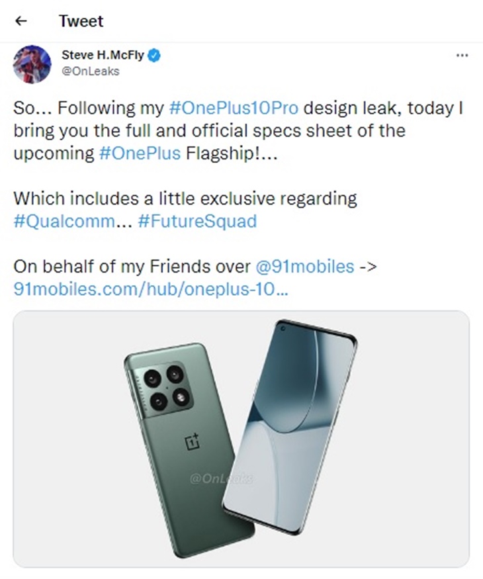The image size is (483, 579).
Task: Open the #FutureSquad hashtag
Action: click(x=197, y=221)
